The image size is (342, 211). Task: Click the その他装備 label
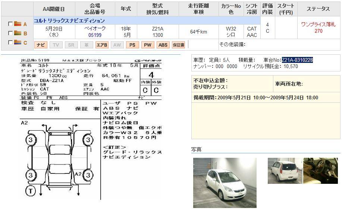coord(232,44)
